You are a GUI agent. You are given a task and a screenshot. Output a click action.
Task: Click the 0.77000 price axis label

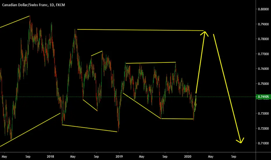click(x=263, y=54)
